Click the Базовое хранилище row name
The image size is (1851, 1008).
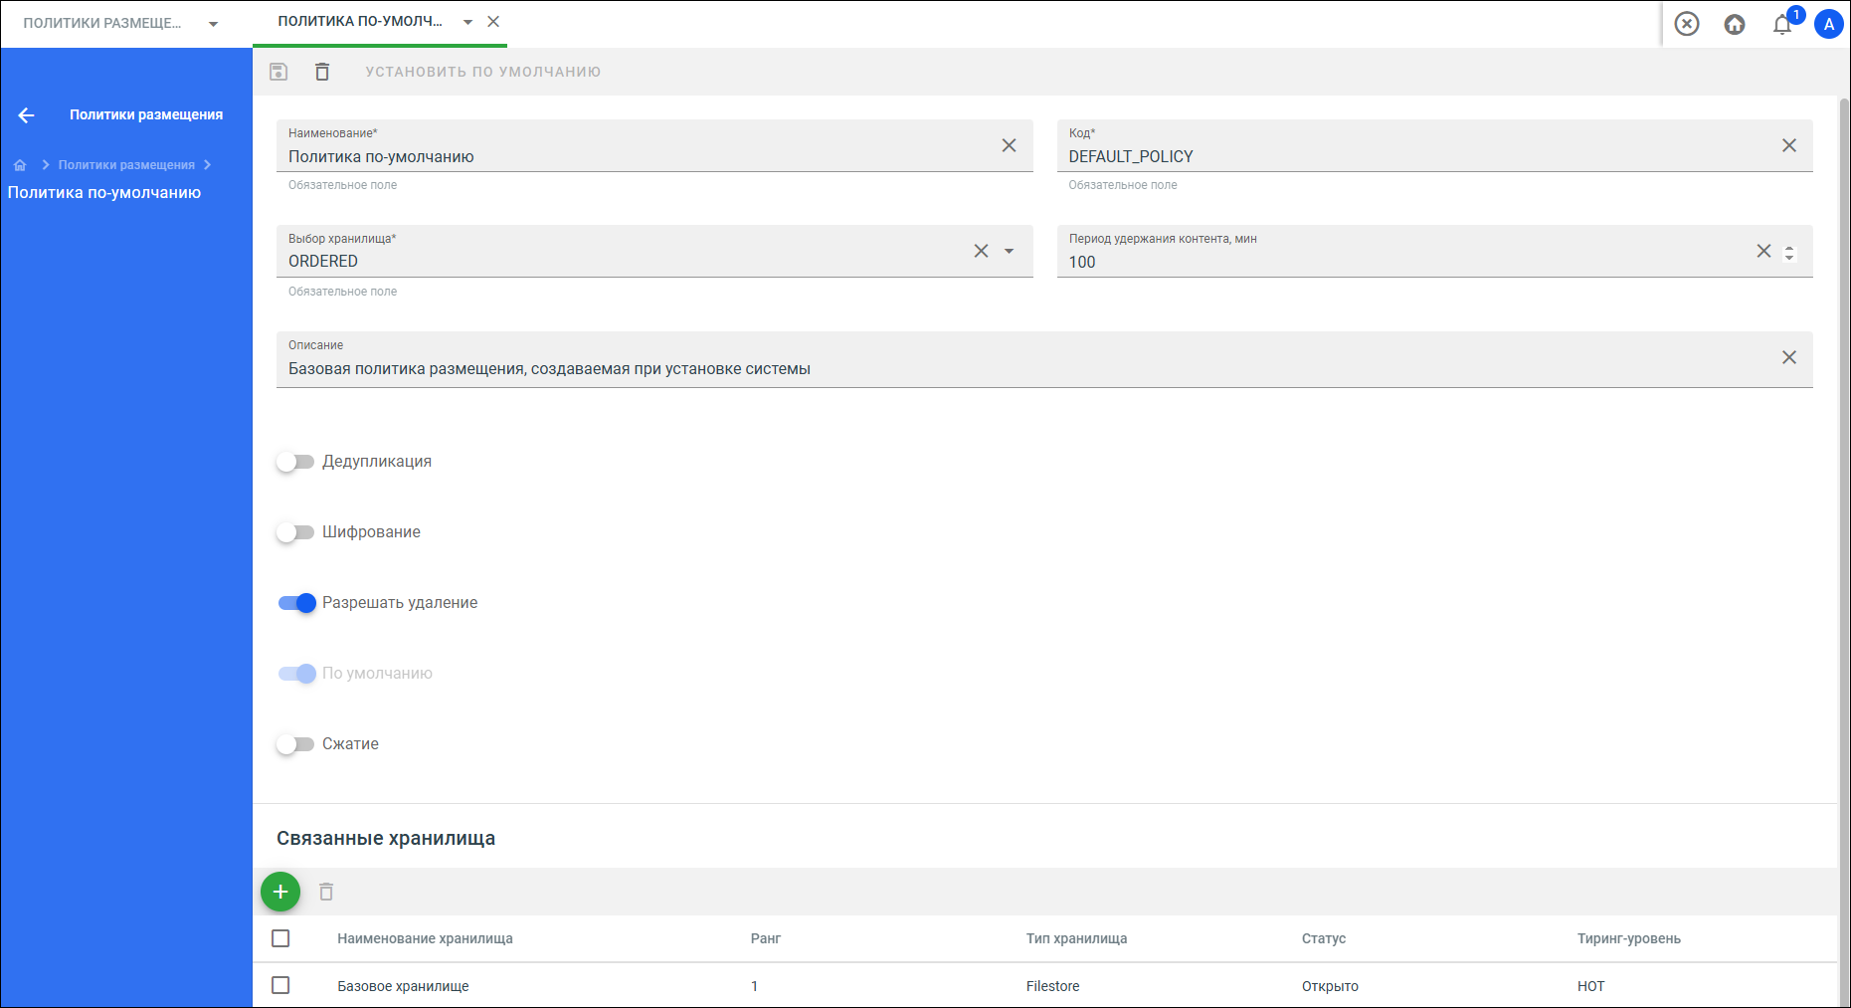click(x=403, y=986)
